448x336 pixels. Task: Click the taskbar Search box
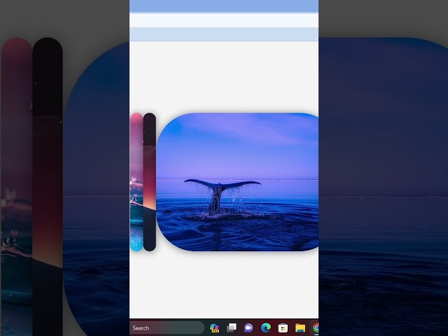167,328
